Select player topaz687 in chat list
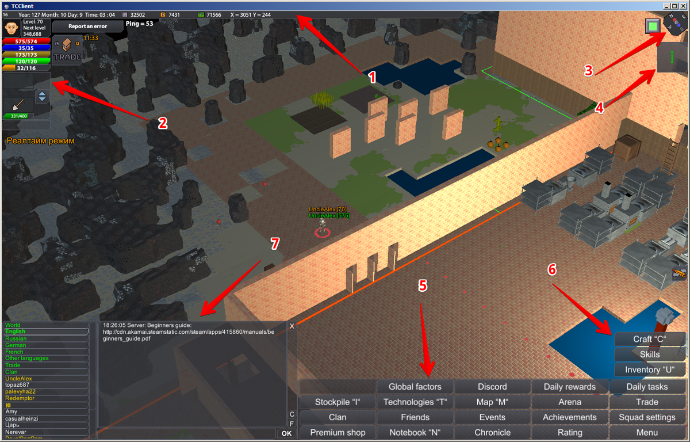Viewport: 690px width, 442px height. pos(46,385)
